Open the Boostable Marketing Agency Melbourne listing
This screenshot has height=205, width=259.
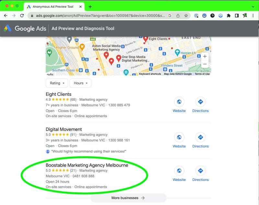tap(87, 165)
